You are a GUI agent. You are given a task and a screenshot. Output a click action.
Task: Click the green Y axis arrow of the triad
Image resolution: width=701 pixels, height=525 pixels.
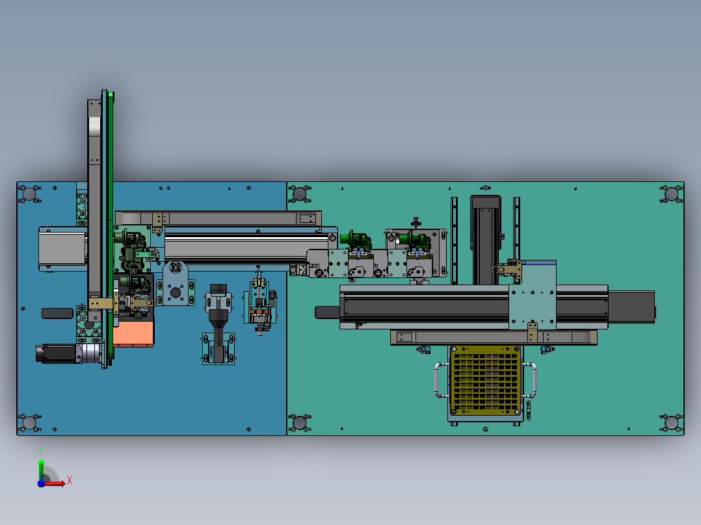(41, 468)
